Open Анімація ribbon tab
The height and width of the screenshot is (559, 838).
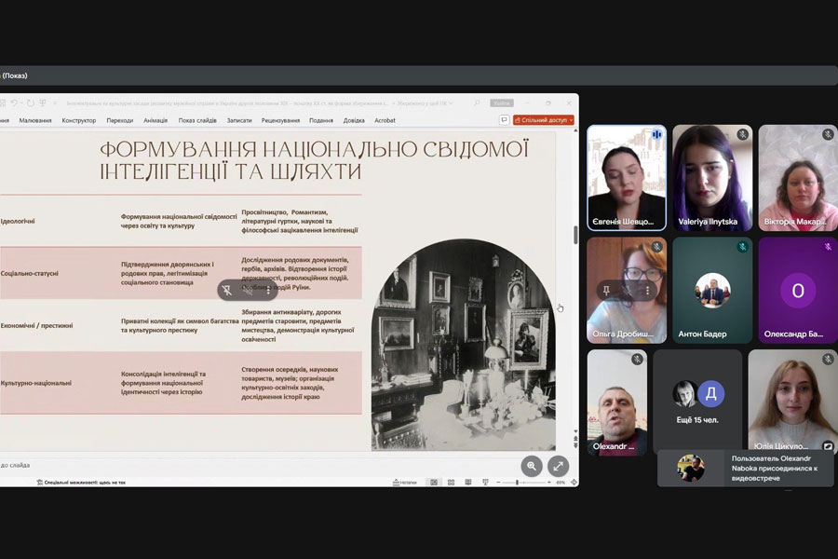pos(155,120)
